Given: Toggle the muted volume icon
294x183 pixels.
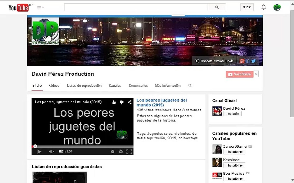Looking at the screenshot, I should pyautogui.click(x=51, y=151).
